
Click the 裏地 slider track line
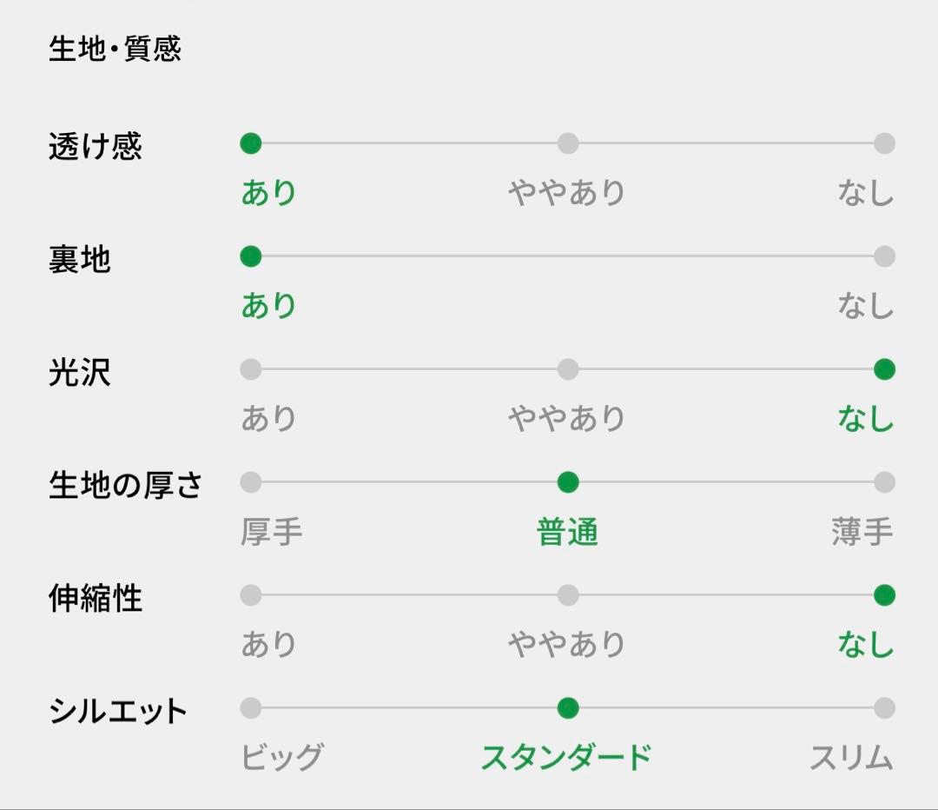(x=568, y=256)
